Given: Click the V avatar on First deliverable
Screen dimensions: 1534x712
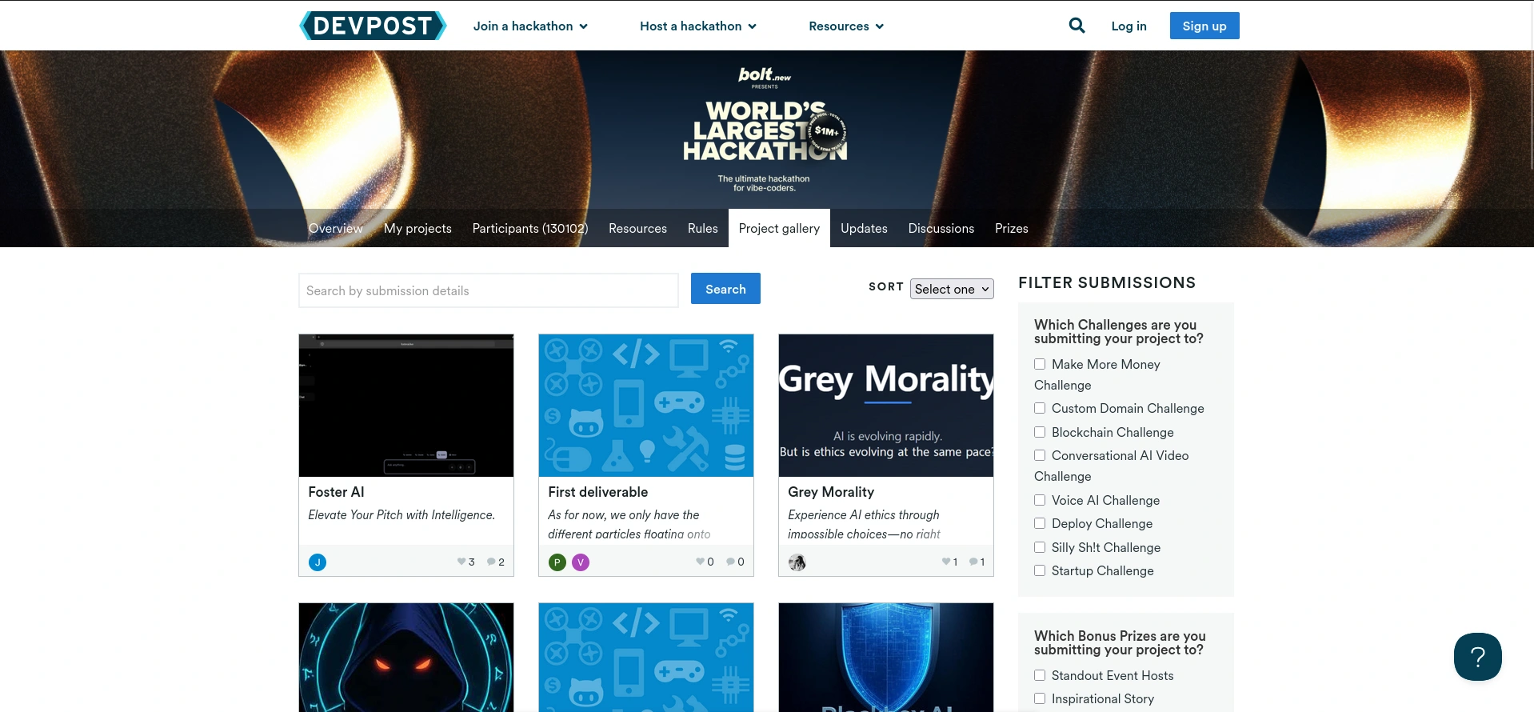Looking at the screenshot, I should click(581, 562).
